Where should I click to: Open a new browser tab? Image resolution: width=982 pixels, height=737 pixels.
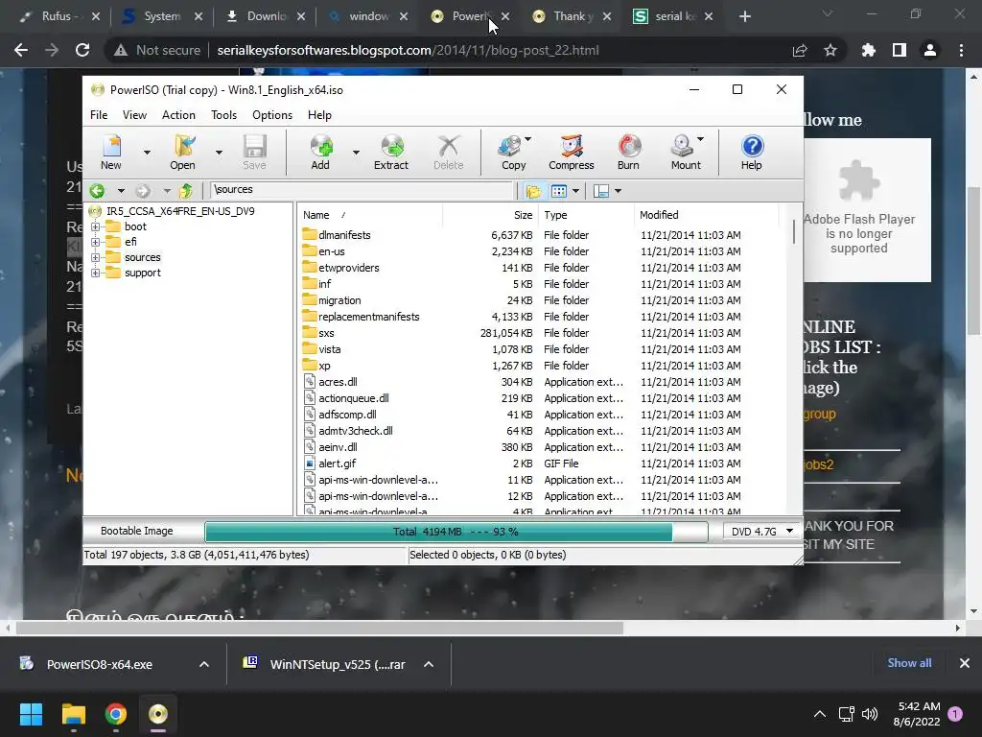pos(744,16)
